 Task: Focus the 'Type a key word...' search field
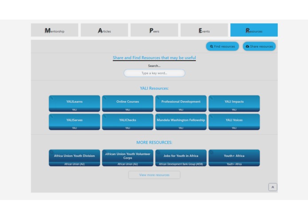point(154,73)
